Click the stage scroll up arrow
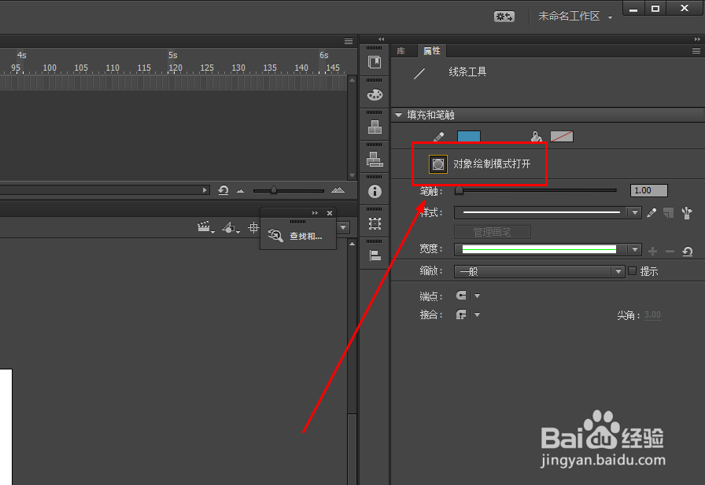 click(x=352, y=244)
